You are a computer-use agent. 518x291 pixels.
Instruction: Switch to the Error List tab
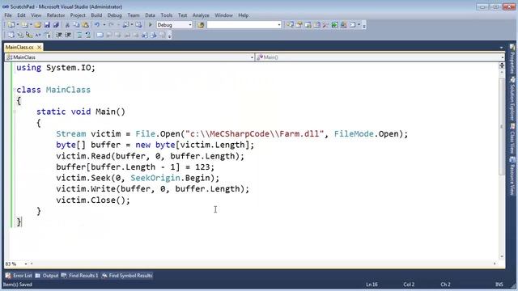coord(19,276)
